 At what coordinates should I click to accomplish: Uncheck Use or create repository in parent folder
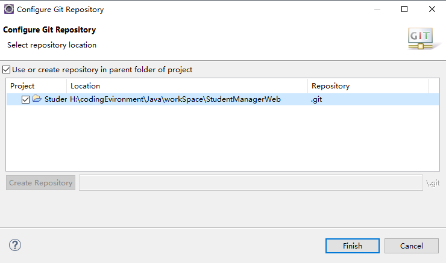(6, 70)
